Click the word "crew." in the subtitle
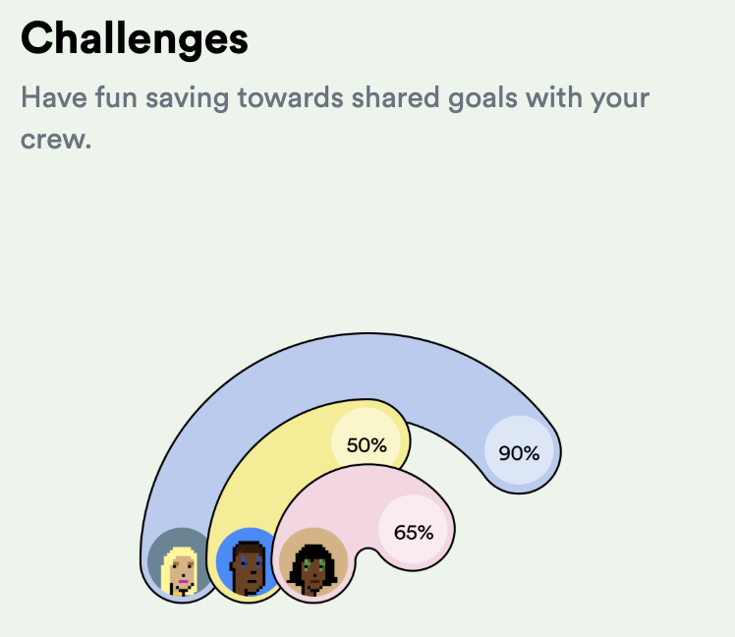 coord(55,139)
